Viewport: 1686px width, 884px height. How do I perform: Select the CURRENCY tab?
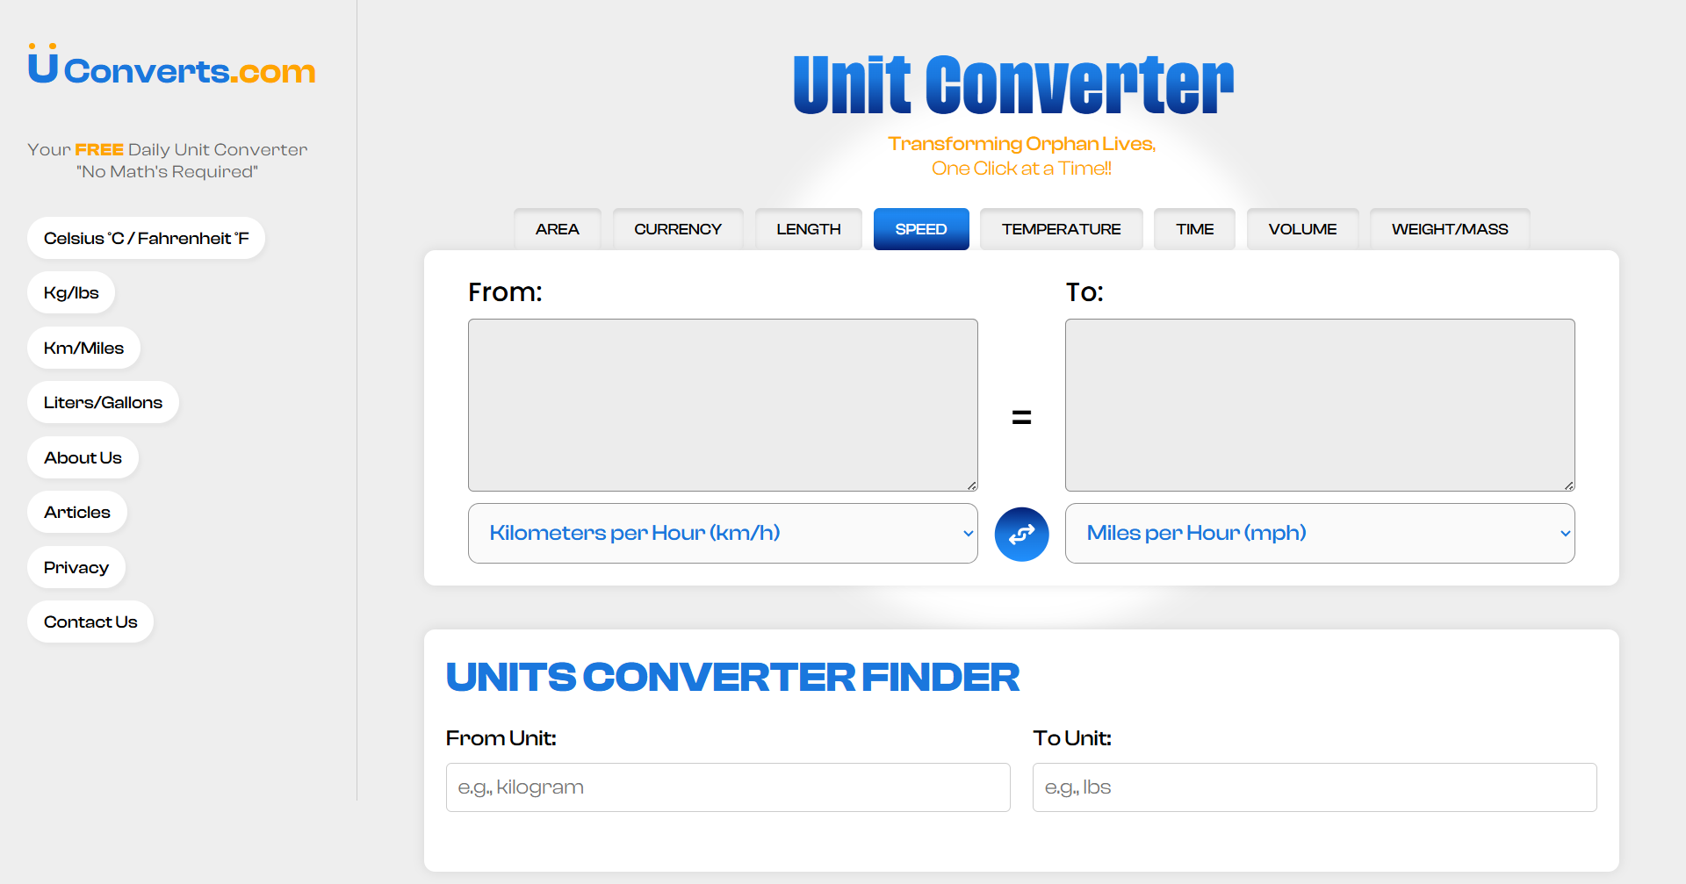(677, 229)
